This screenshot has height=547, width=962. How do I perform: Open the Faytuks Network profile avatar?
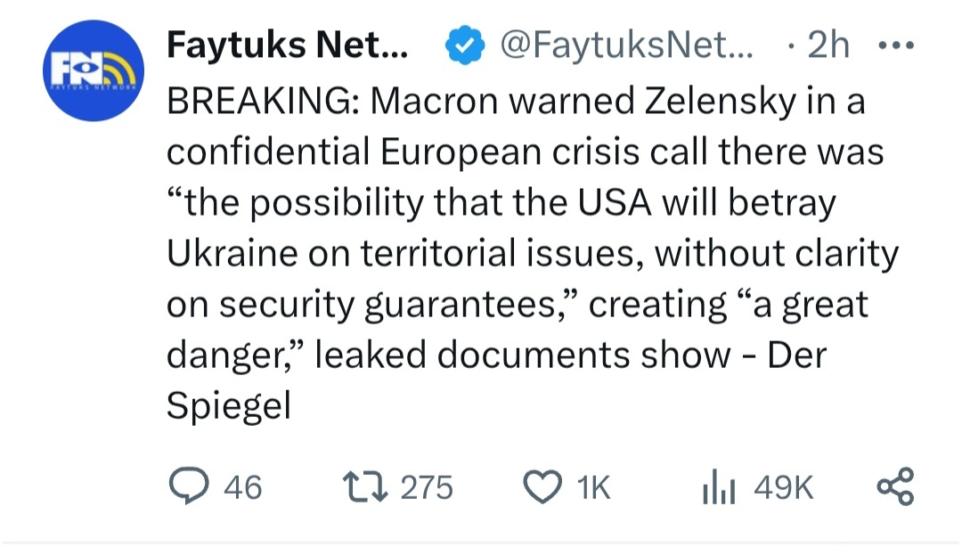click(93, 70)
